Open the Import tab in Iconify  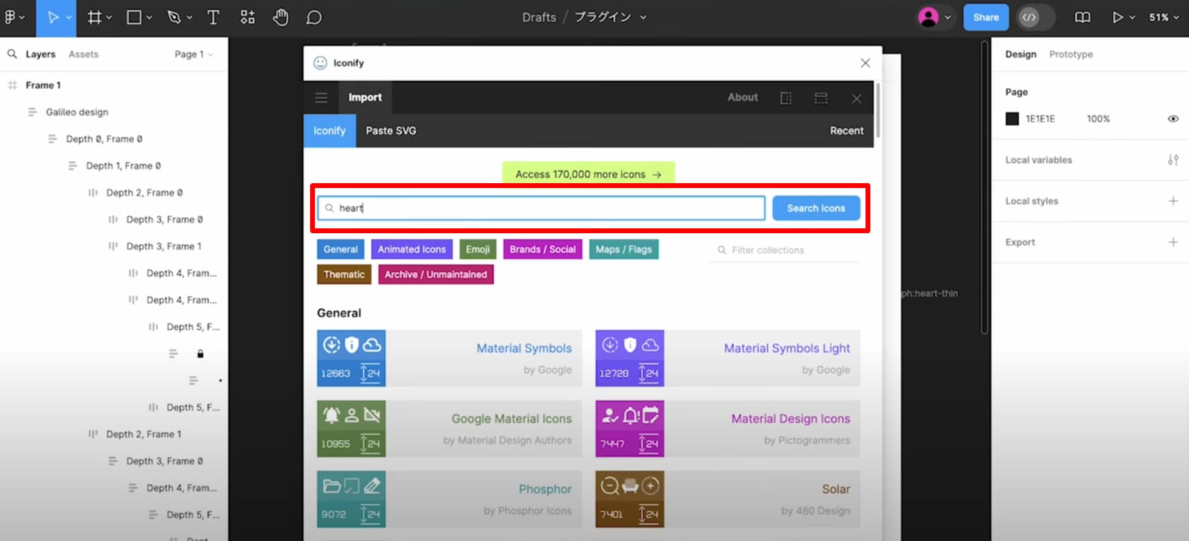[365, 98]
